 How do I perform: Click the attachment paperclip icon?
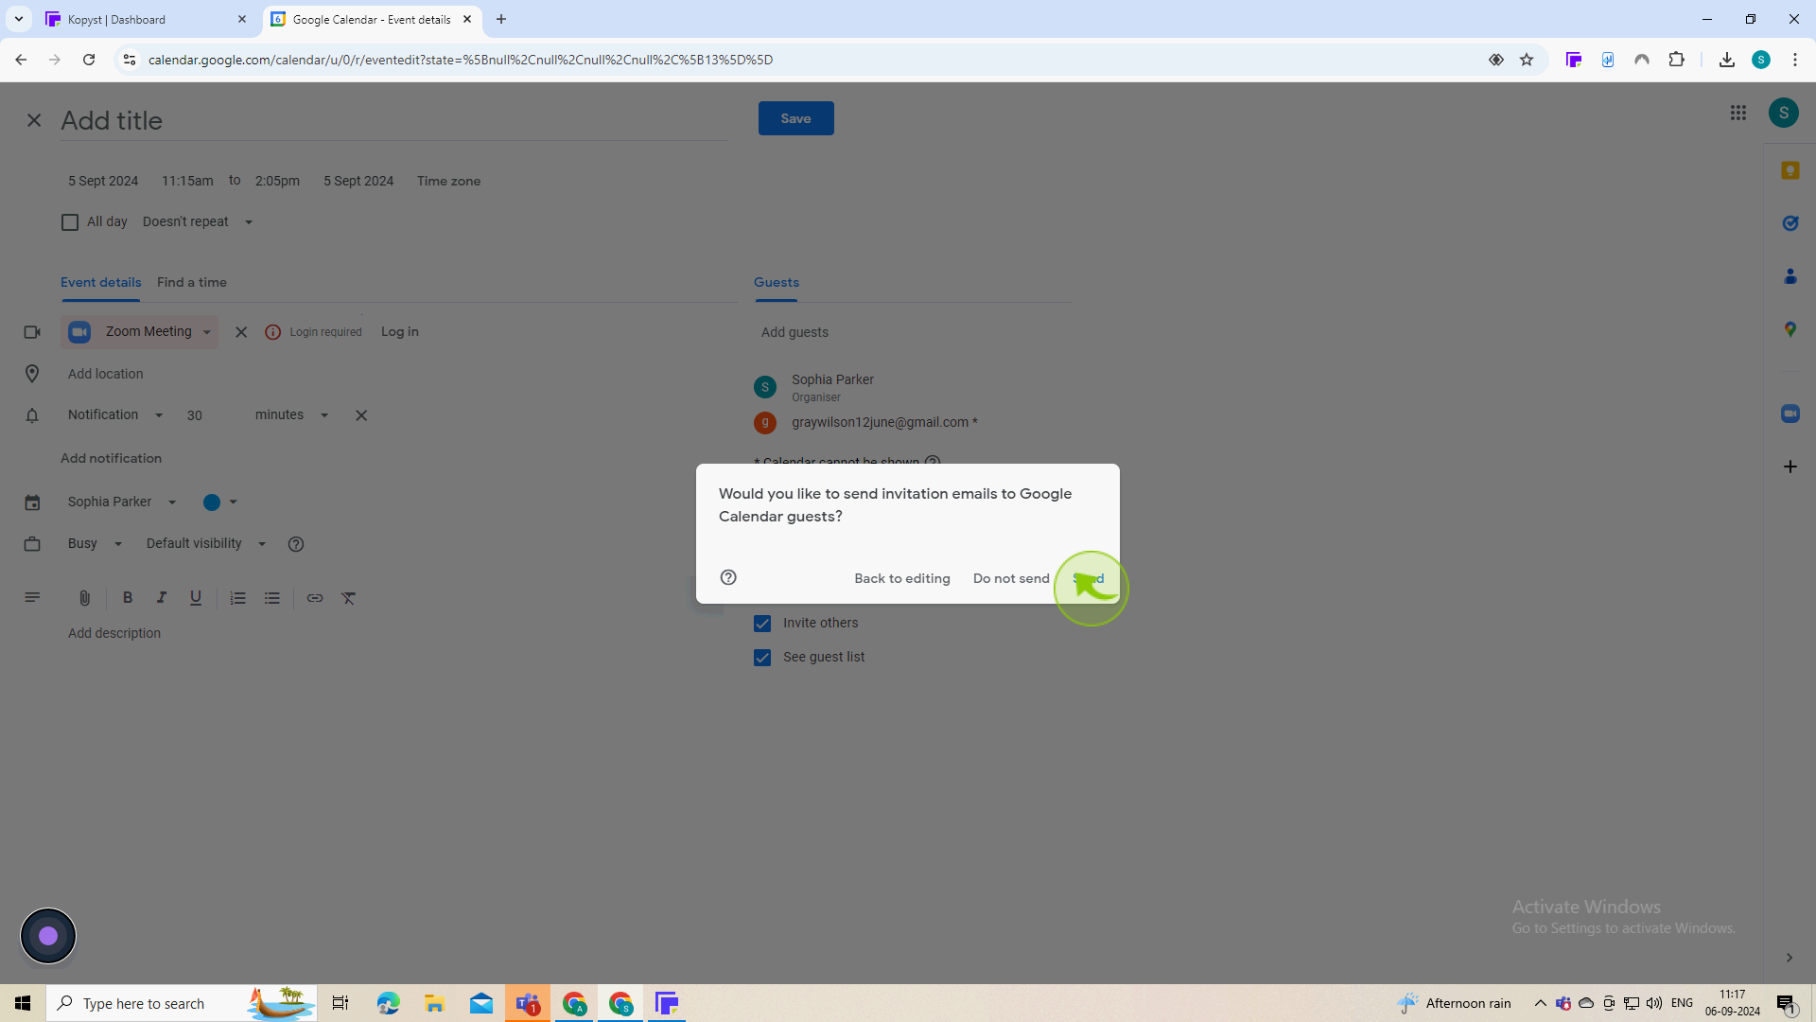[x=84, y=598]
